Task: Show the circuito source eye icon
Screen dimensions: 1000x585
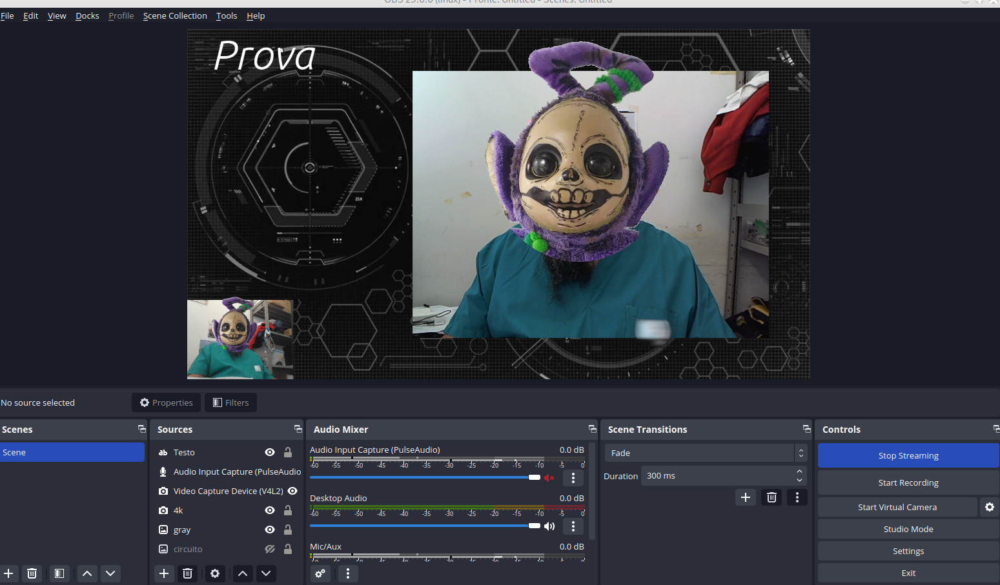Action: pos(270,549)
